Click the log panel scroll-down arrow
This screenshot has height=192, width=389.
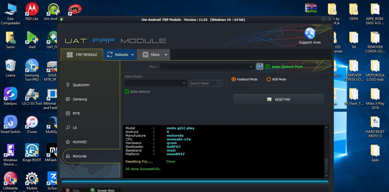point(326,176)
